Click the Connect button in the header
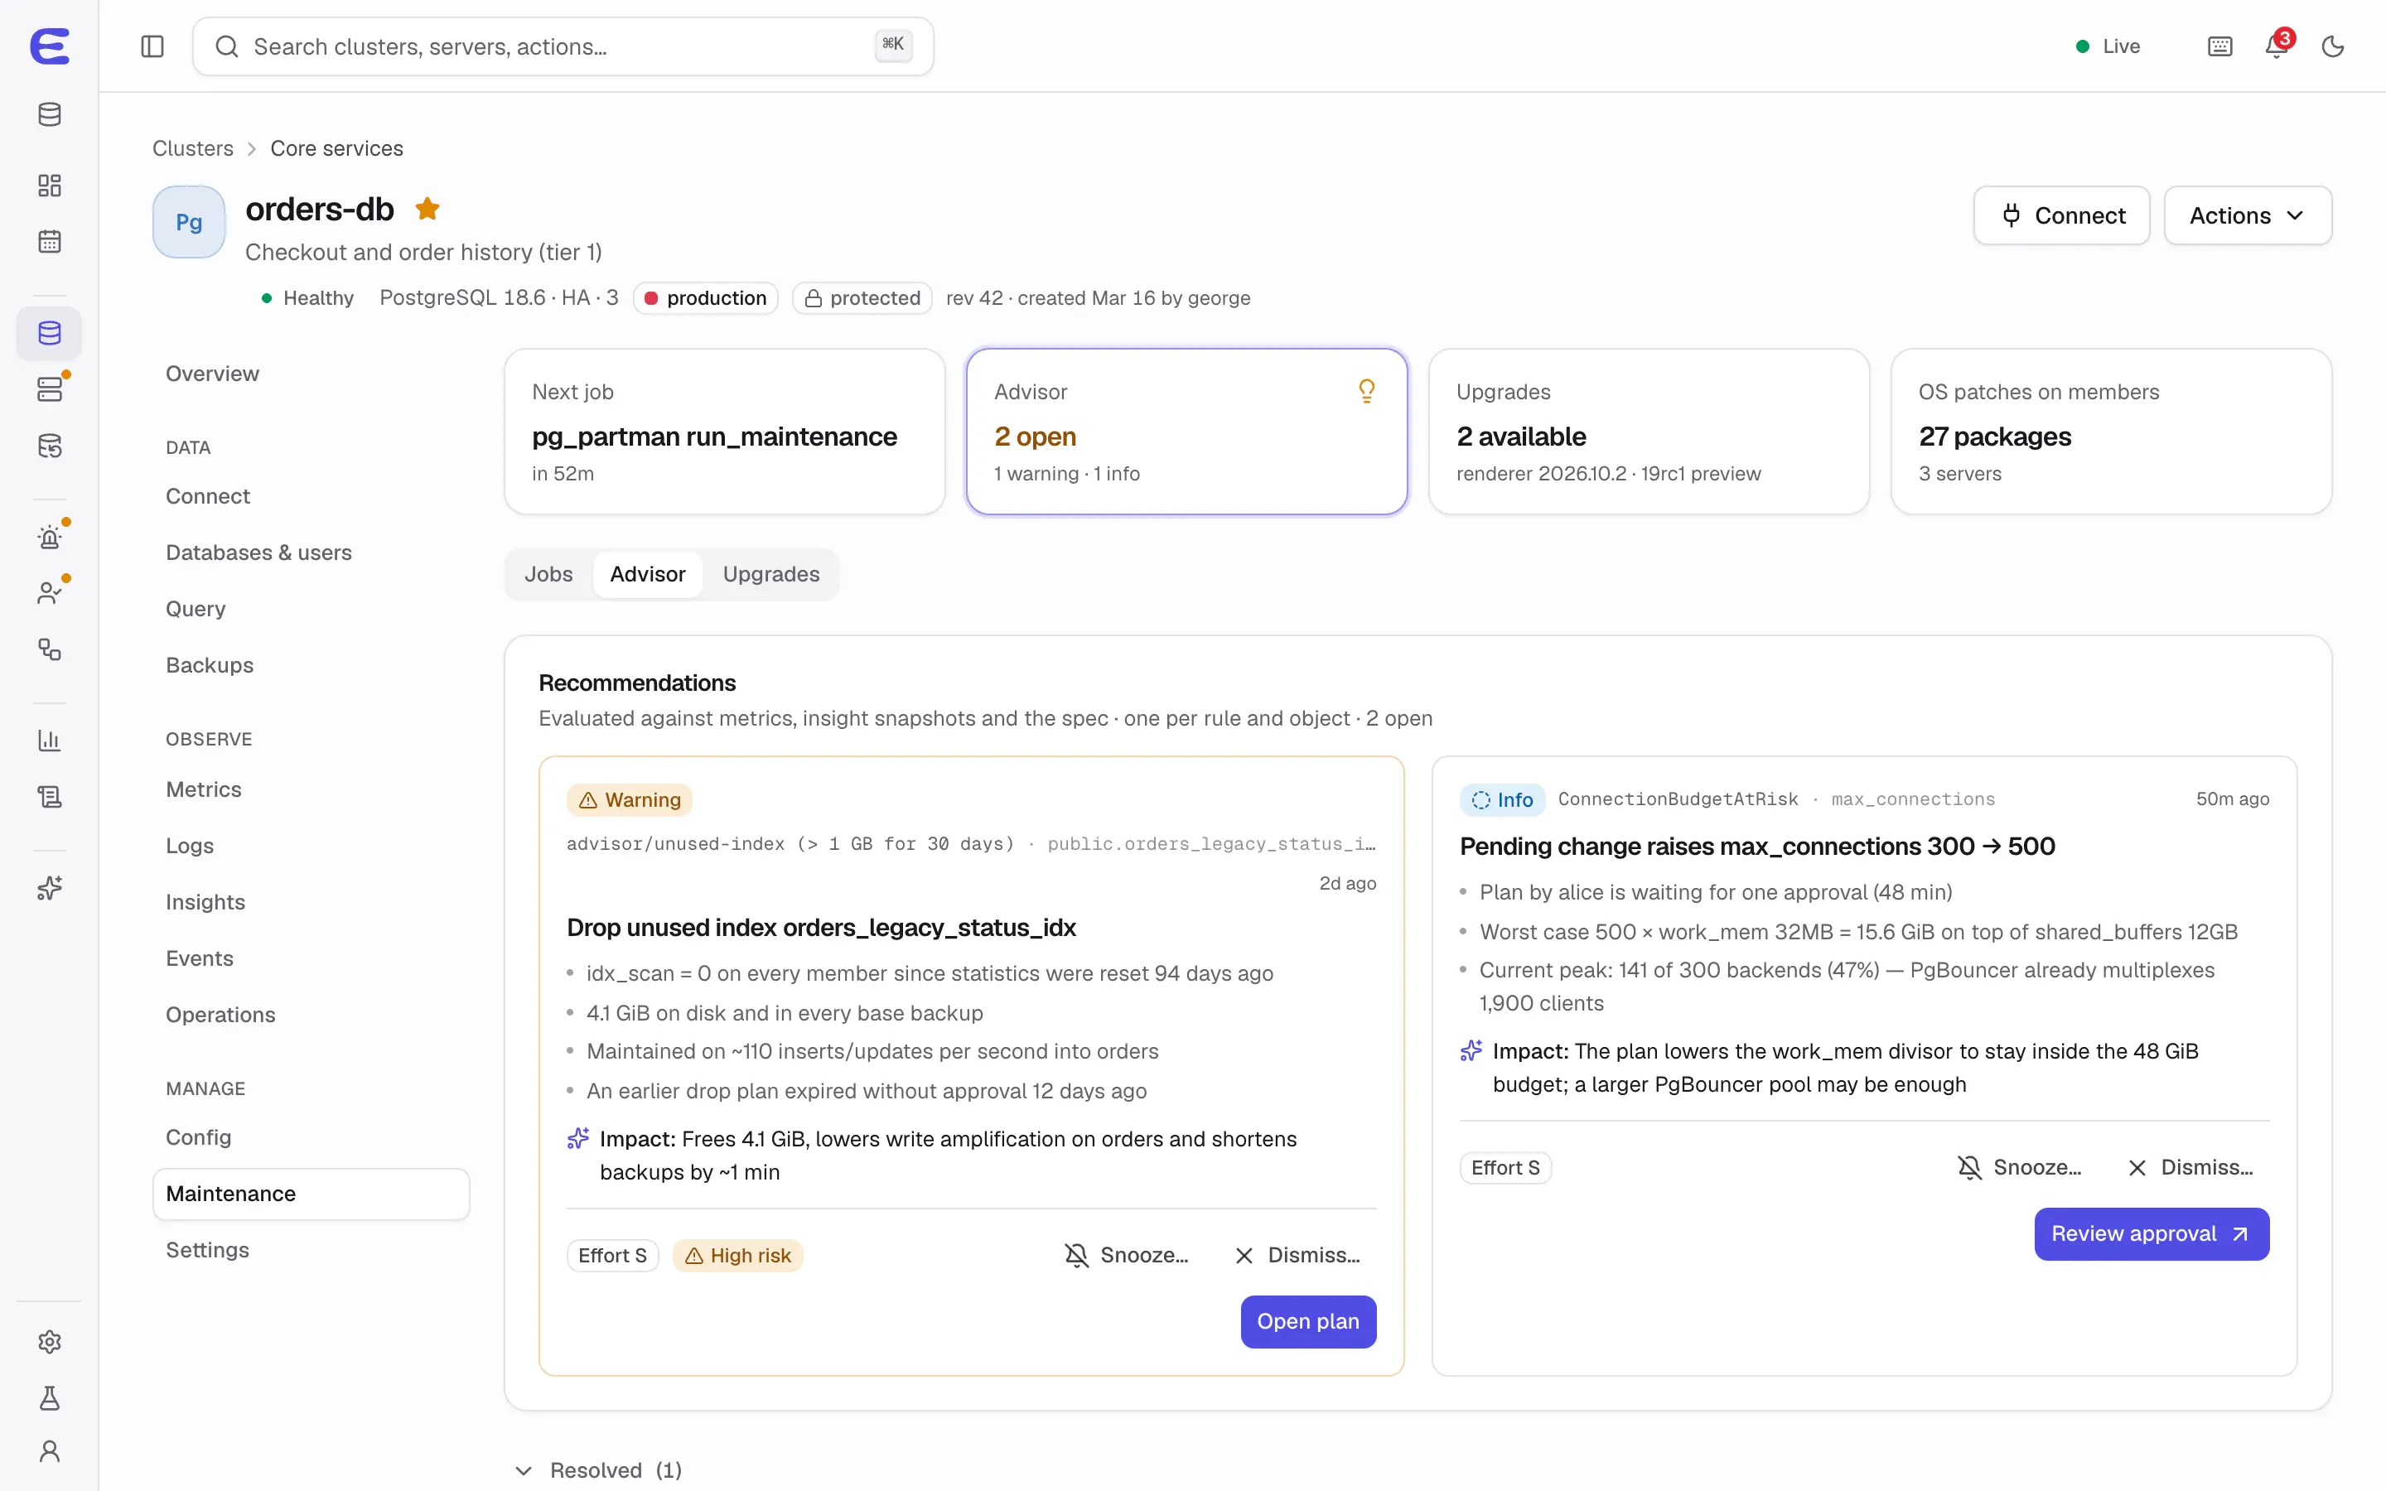Viewport: 2386px width, 1491px height. pyautogui.click(x=2060, y=215)
